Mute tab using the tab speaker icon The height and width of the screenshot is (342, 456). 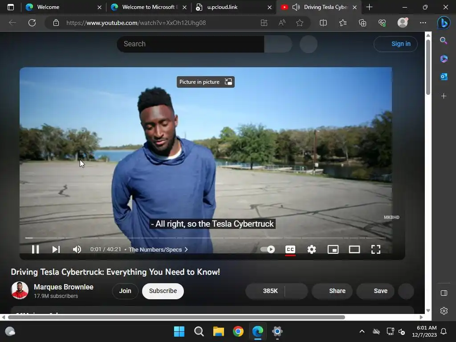[296, 7]
